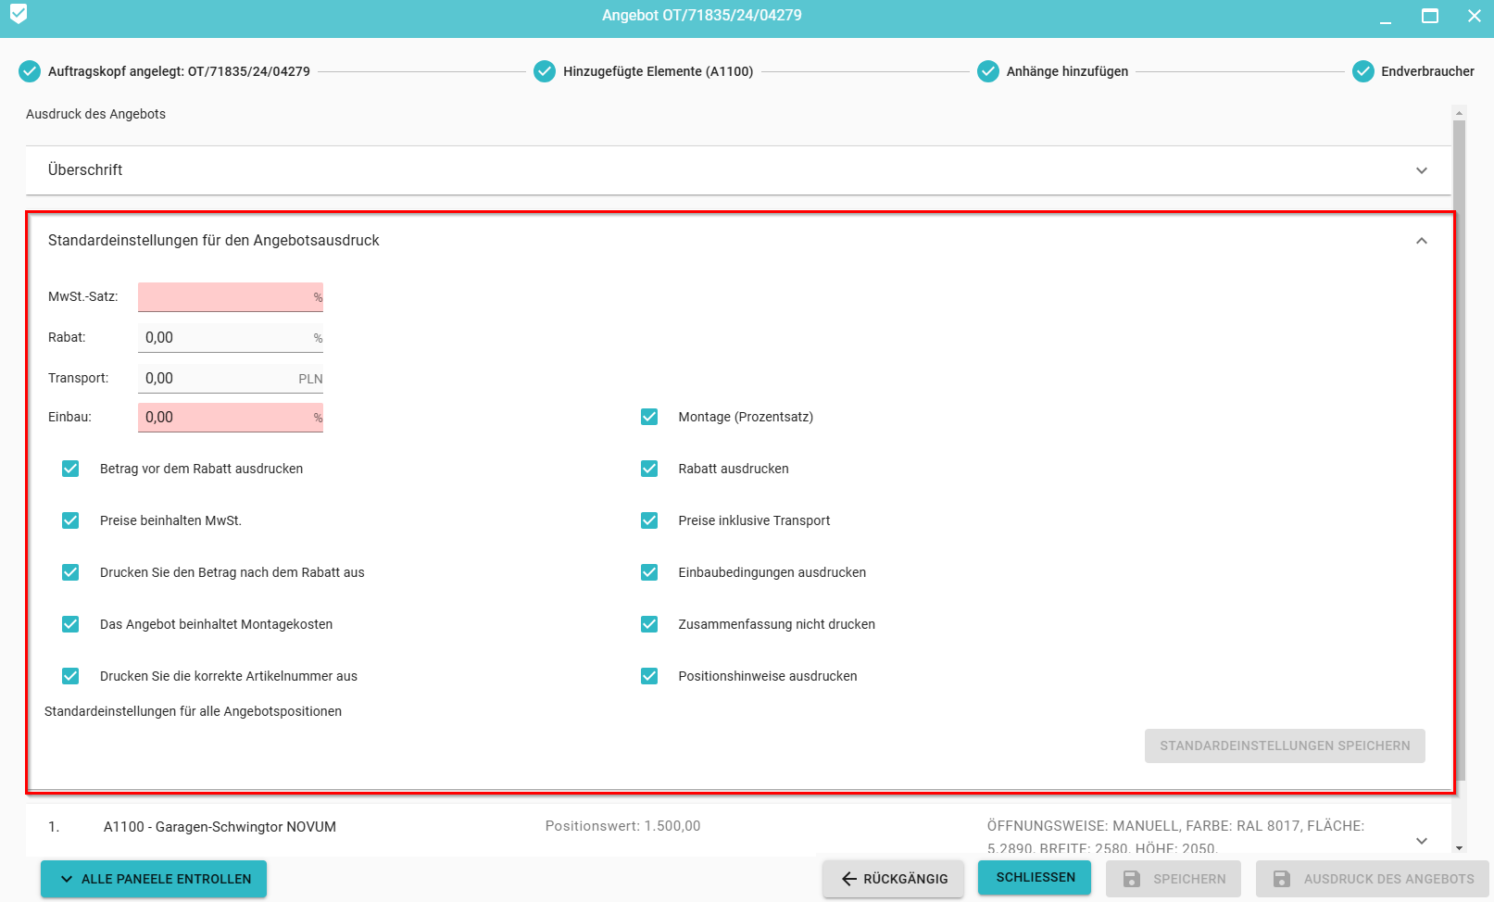Go to the Endverbraucher step

pos(1426,71)
